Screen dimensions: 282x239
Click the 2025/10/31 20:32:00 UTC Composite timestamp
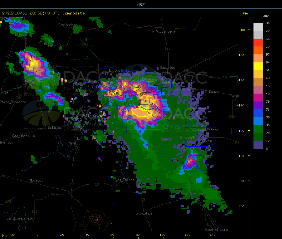(x=43, y=13)
